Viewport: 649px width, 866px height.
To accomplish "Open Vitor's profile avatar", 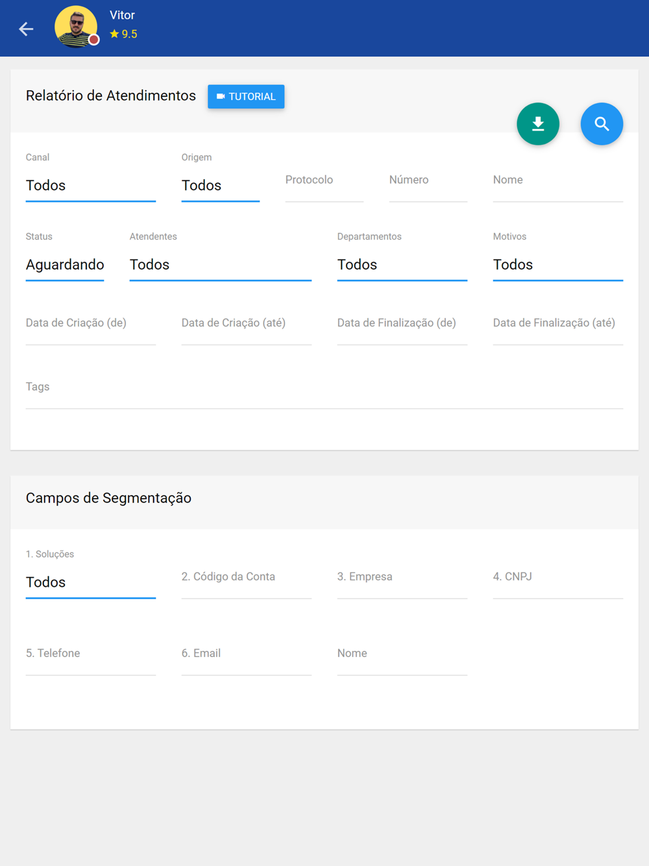I will point(76,27).
